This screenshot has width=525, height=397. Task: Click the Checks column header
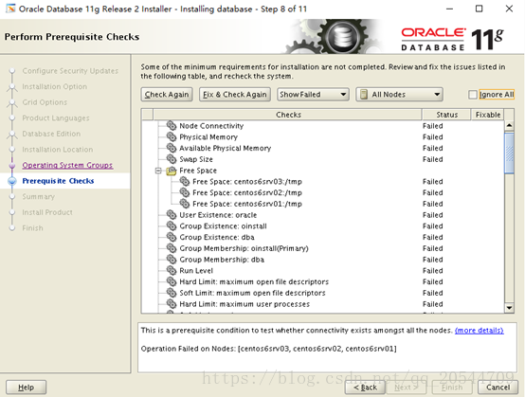pyautogui.click(x=287, y=115)
